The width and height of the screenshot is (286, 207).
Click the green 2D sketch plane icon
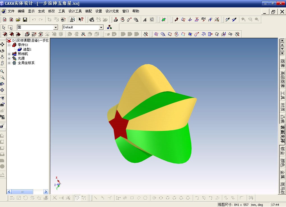164,20
